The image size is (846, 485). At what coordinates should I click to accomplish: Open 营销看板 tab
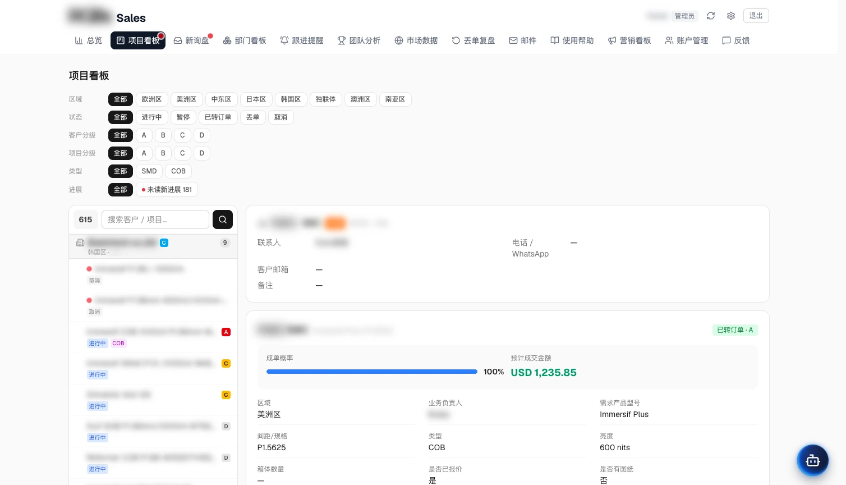[629, 40]
